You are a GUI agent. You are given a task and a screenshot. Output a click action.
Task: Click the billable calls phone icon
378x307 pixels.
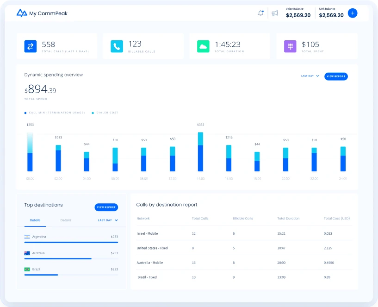(x=117, y=46)
